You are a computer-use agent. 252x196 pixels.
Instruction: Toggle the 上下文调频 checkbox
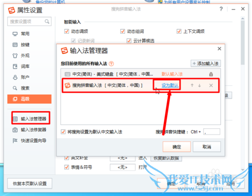click(x=179, y=31)
